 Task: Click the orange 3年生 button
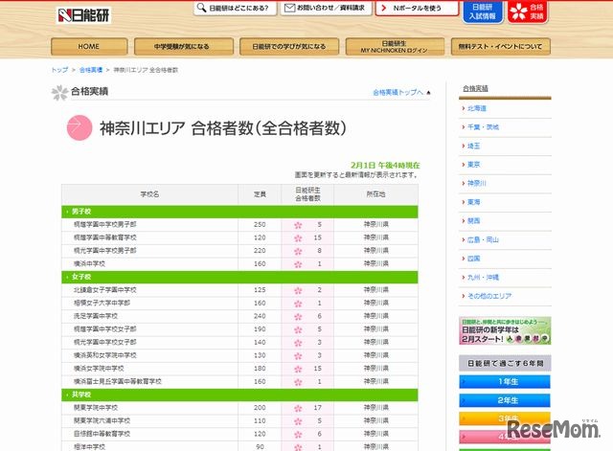click(x=505, y=418)
